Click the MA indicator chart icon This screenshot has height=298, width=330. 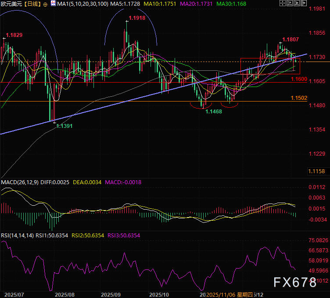[53, 4]
